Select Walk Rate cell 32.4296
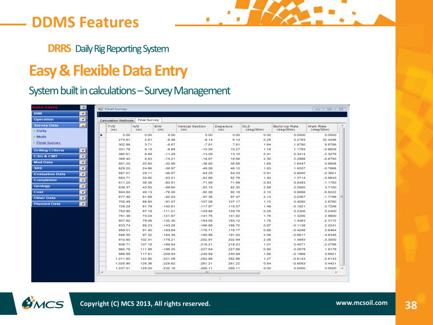 pos(322,140)
